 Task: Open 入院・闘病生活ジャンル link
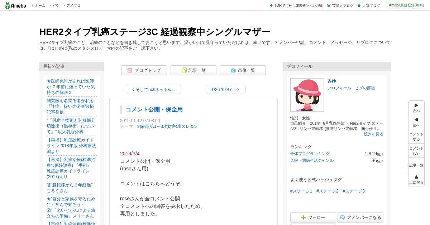(312, 160)
